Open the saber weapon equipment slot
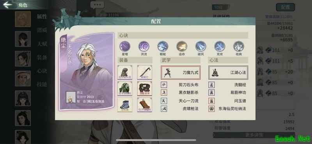This screenshot has height=144, width=312. pos(145,72)
